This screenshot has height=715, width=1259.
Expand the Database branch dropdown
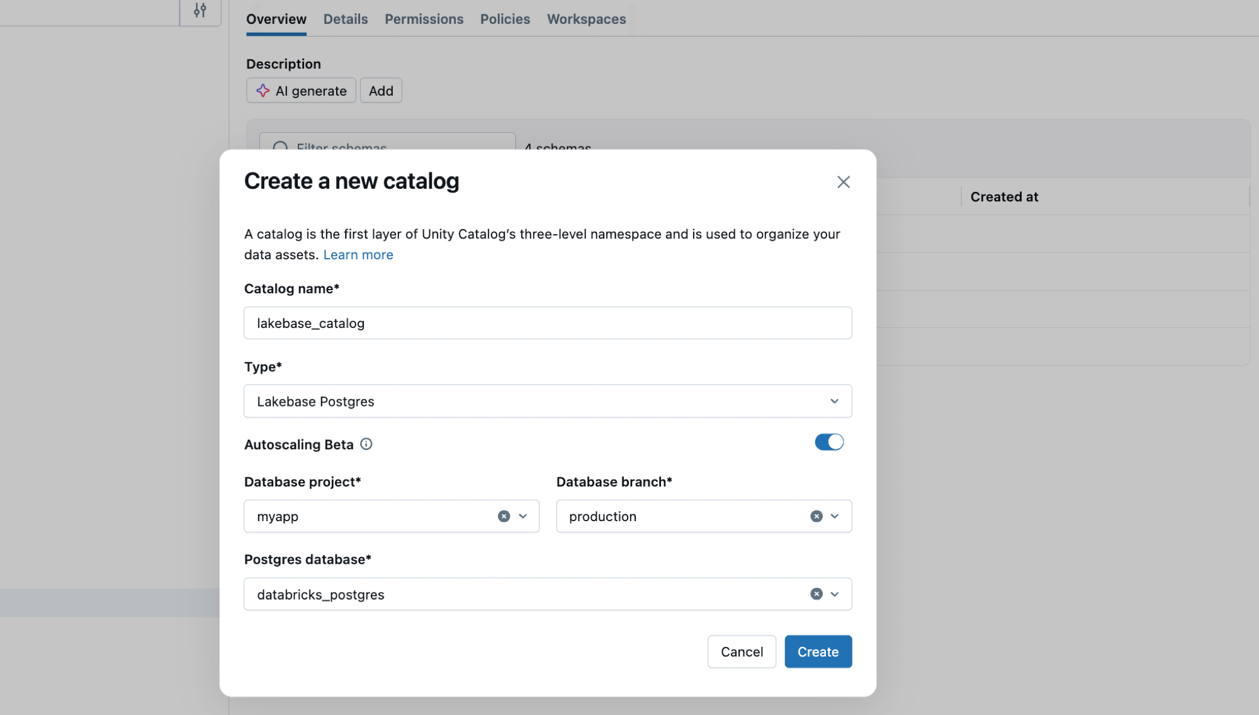(835, 516)
